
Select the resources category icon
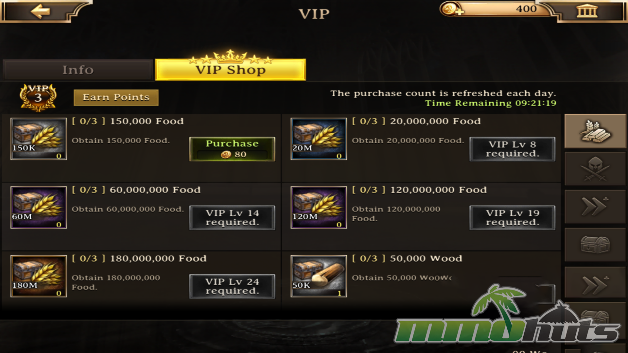pos(595,131)
